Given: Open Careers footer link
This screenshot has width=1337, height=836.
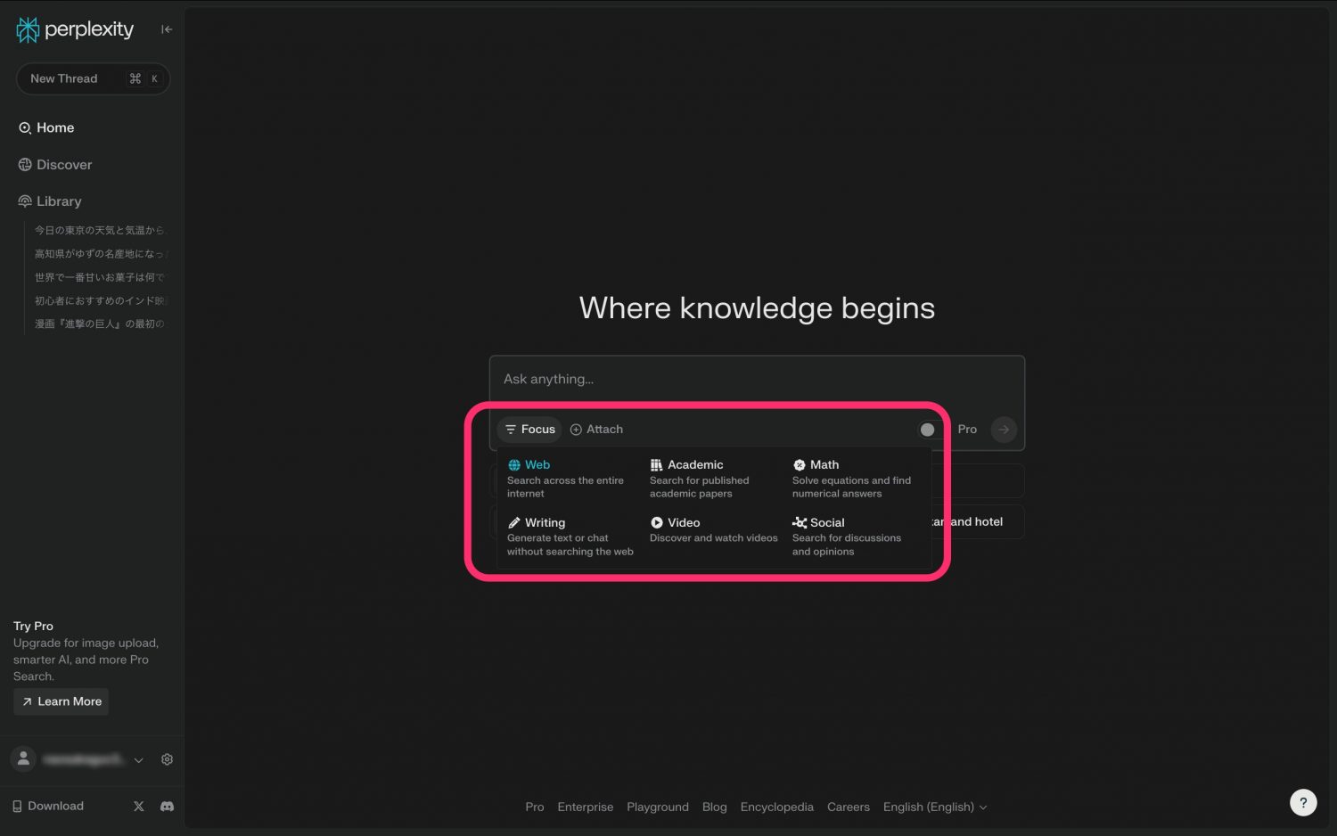Looking at the screenshot, I should click(849, 807).
